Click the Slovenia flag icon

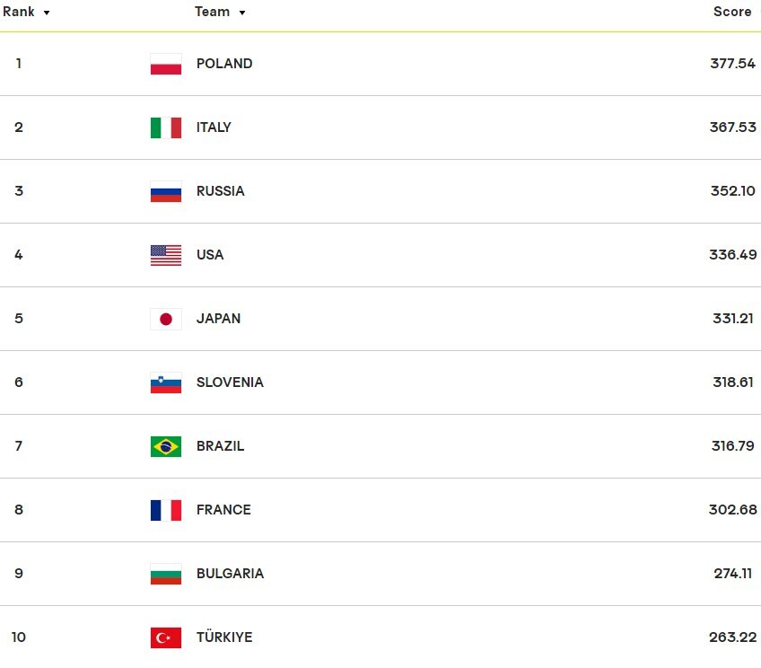[166, 382]
